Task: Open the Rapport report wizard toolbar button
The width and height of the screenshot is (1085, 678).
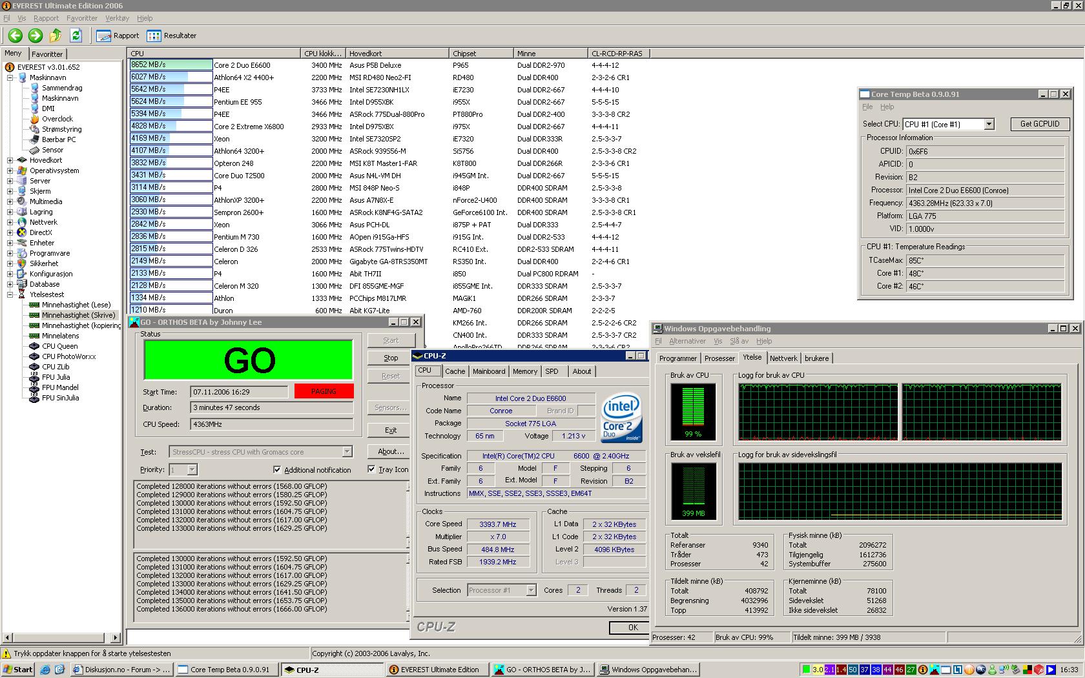Action: [x=118, y=36]
